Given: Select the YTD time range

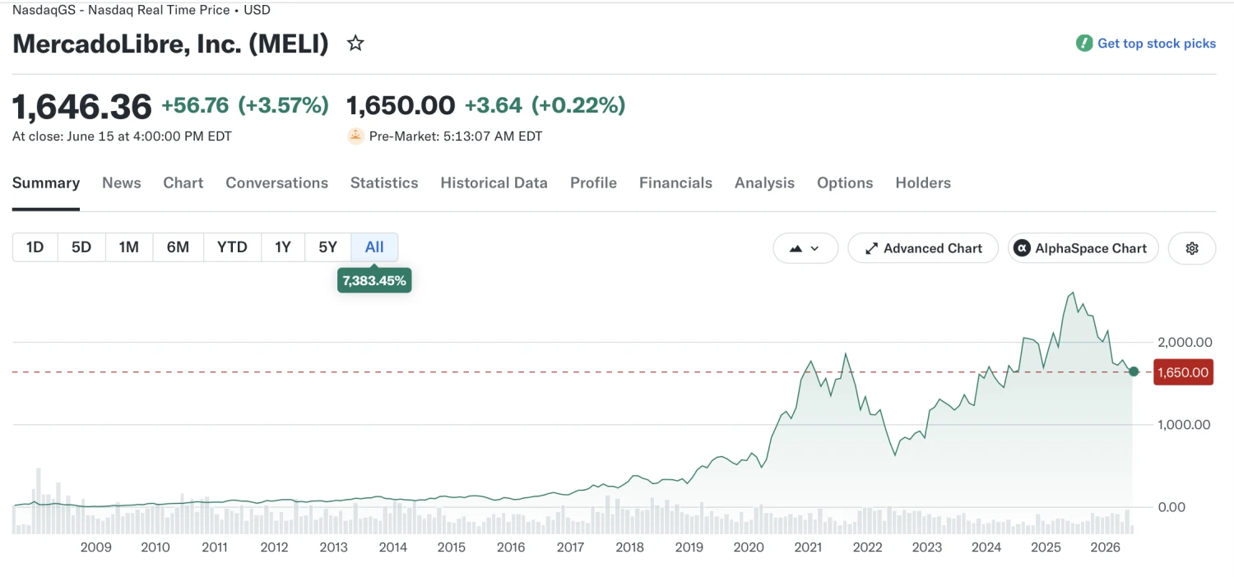Looking at the screenshot, I should [232, 247].
